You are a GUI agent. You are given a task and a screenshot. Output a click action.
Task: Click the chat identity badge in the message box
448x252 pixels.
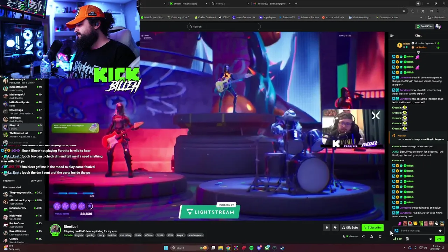[x=396, y=231]
